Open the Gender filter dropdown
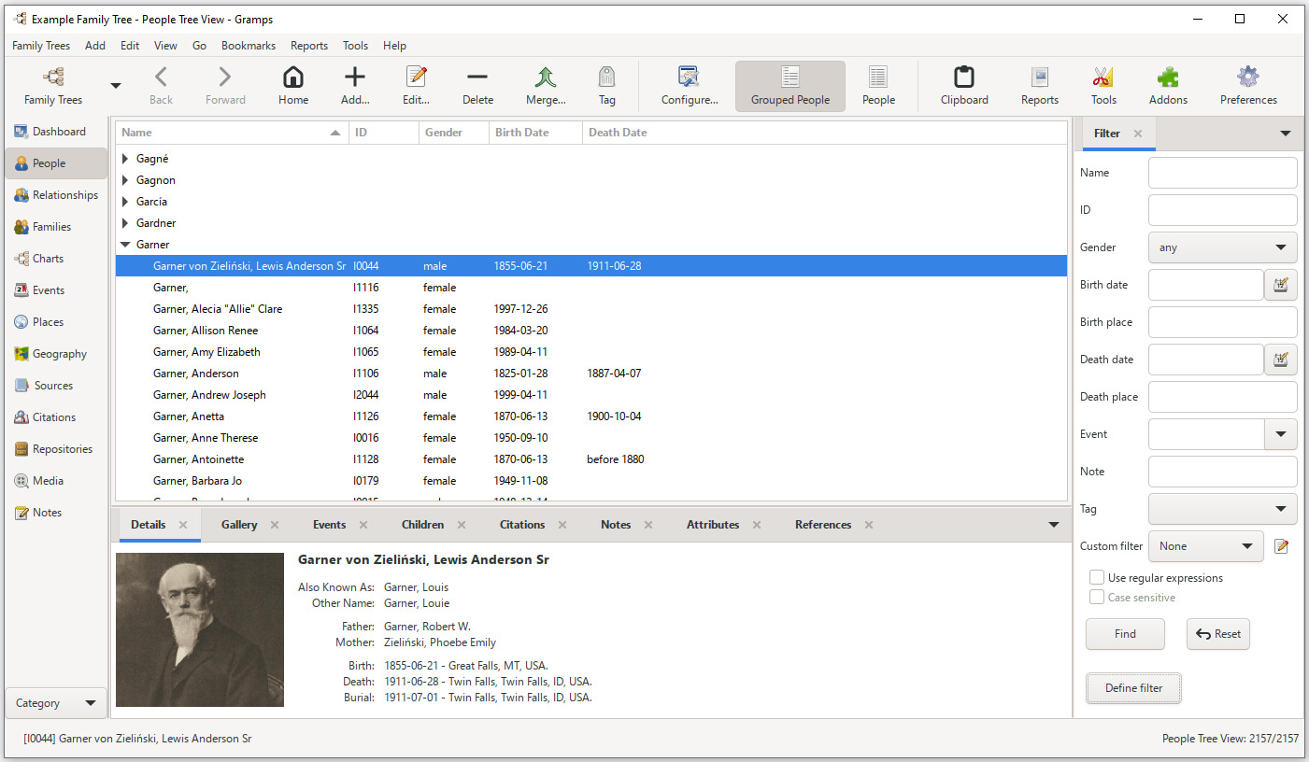1309x762 pixels. [1222, 247]
